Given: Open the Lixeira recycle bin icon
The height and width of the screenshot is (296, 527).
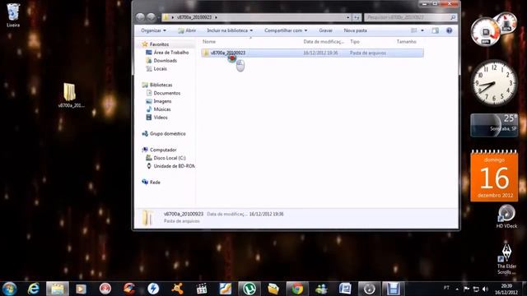Looking at the screenshot, I should pyautogui.click(x=13, y=15).
